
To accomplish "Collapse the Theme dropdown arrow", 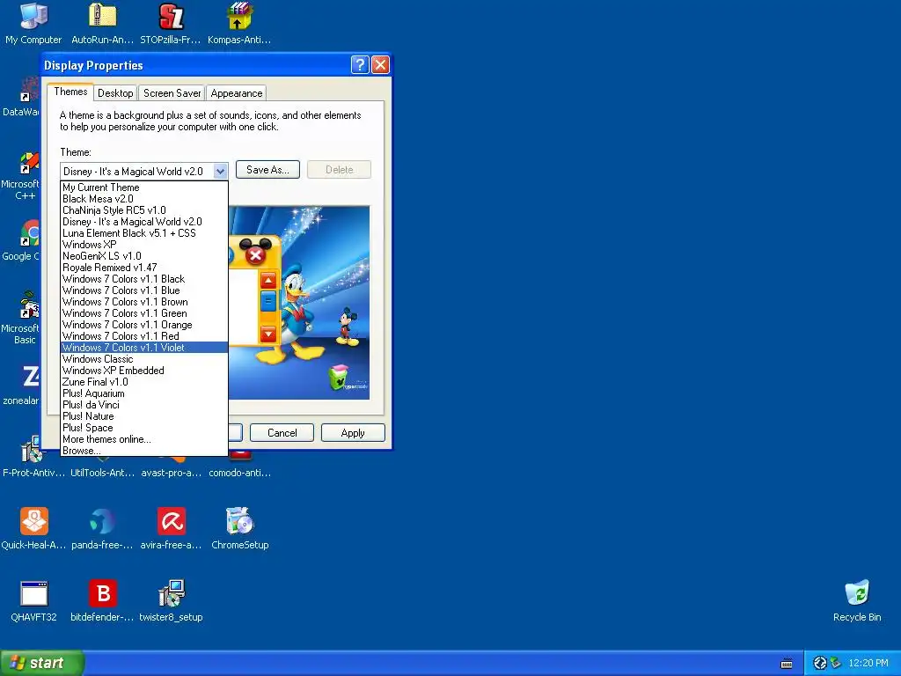I will pyautogui.click(x=220, y=172).
